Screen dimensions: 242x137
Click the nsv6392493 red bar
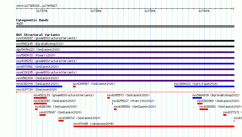tap(40, 104)
